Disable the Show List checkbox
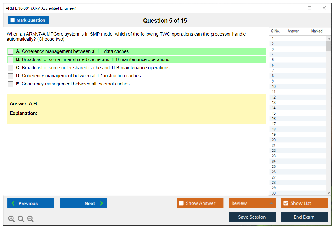Screen dimensions: 336x230 tap(286, 203)
